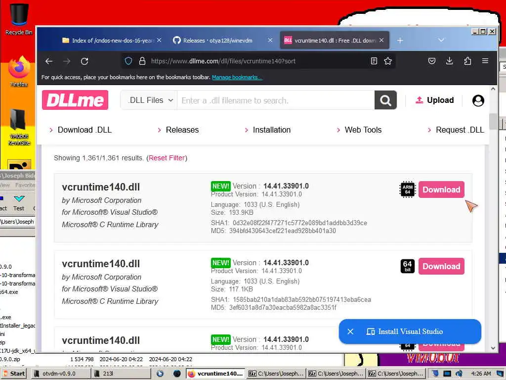The width and height of the screenshot is (506, 380).
Task: Select the Size: 193.9KB text
Action: [232, 213]
